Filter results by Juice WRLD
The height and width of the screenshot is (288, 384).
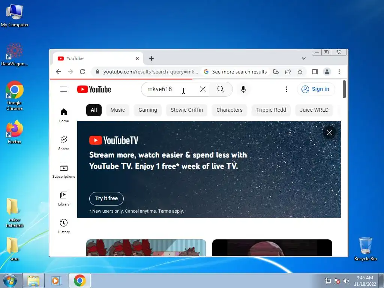click(314, 110)
